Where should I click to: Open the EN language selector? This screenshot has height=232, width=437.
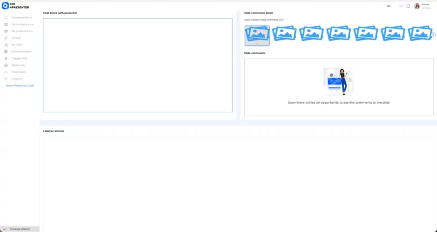pyautogui.click(x=389, y=6)
